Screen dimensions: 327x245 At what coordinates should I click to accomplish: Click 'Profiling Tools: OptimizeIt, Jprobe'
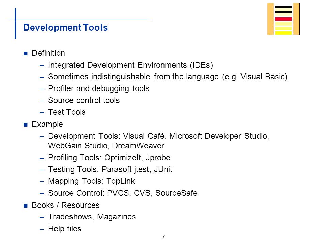click(109, 158)
